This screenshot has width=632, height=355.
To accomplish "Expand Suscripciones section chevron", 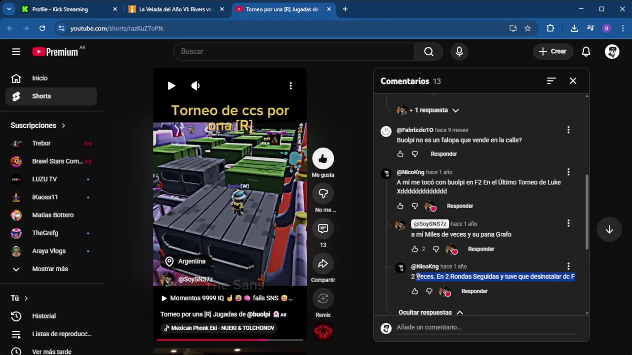I will click(63, 126).
